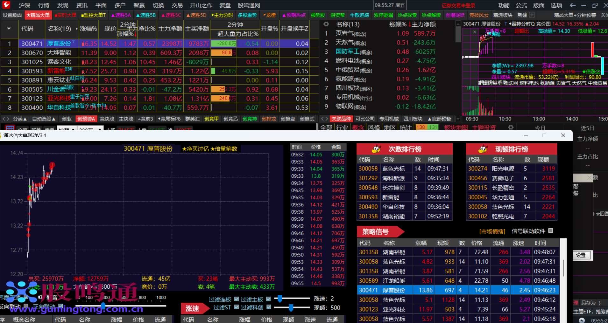The image size is (608, 323).
Task: Click the red Tongdaxin app logo icon
Action: pos(6,5)
